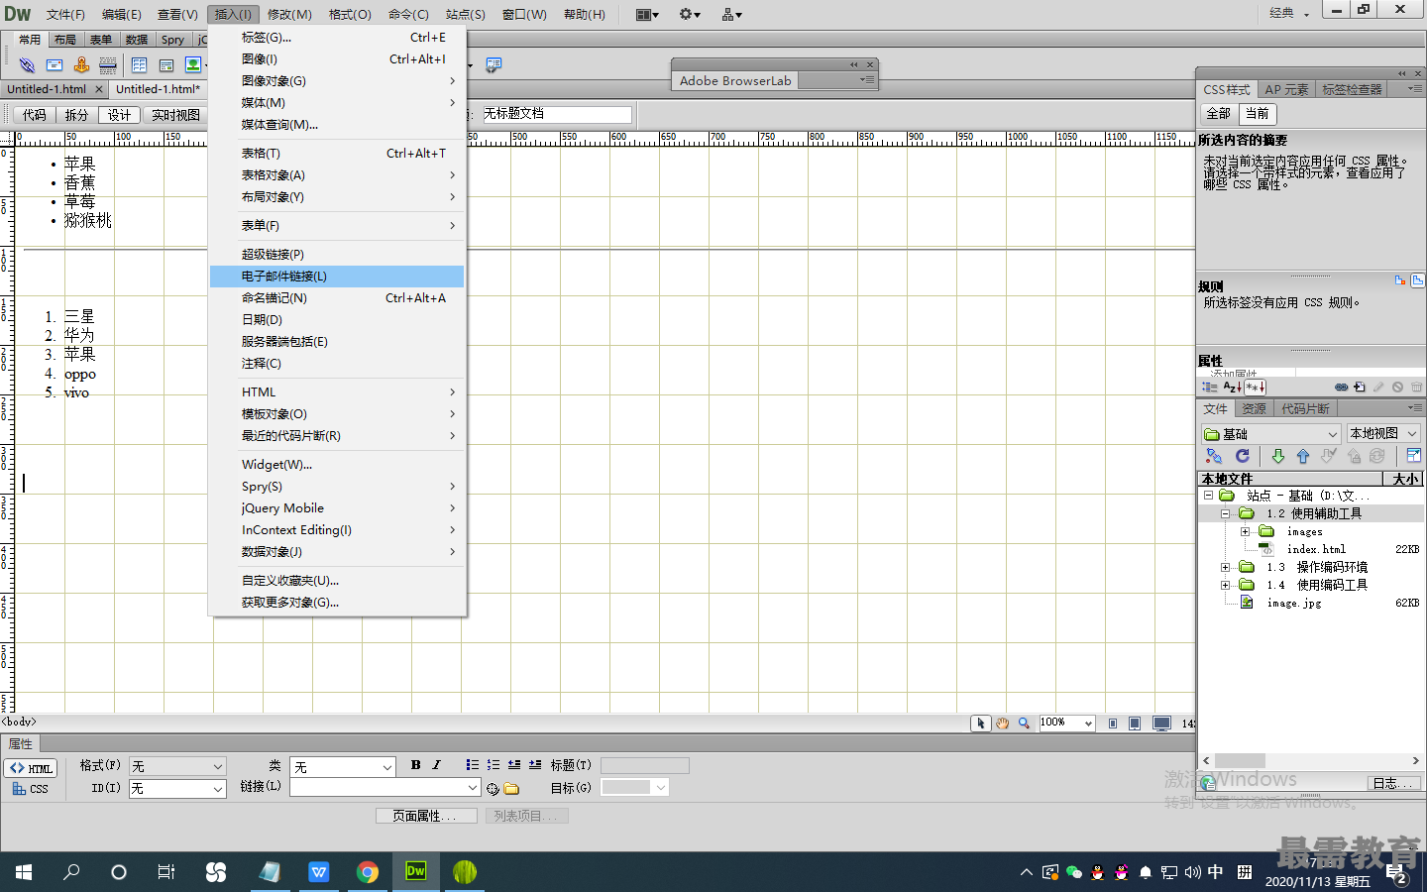Click the 页面属性 Page Properties button
Viewport: 1427px width, 892px height.
[x=426, y=816]
